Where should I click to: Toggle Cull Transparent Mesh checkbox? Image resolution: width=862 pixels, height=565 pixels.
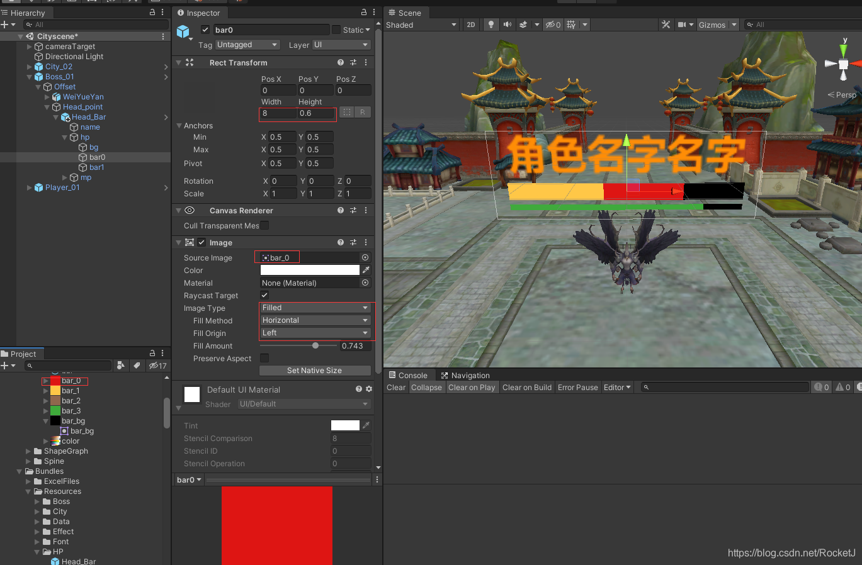pos(264,225)
